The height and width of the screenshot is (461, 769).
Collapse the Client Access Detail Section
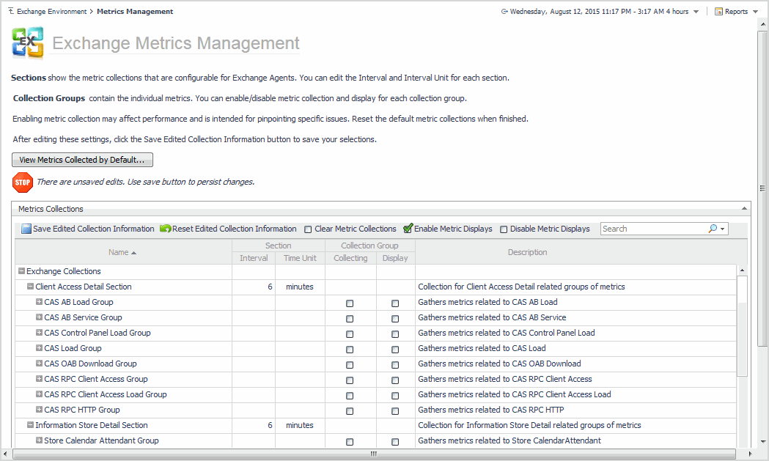(x=31, y=287)
